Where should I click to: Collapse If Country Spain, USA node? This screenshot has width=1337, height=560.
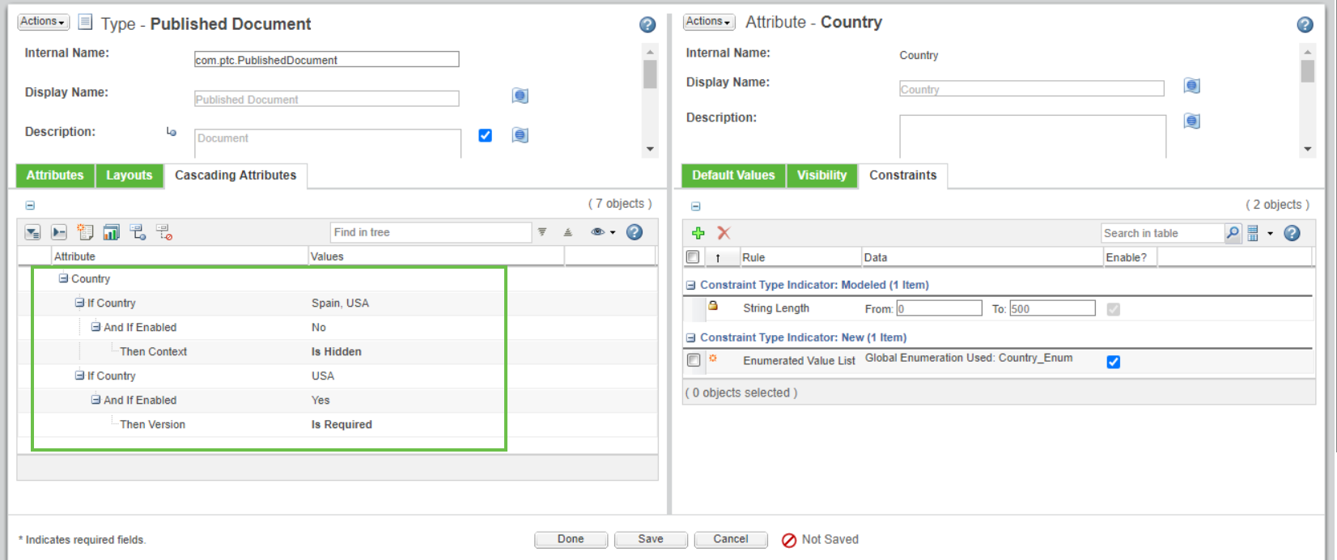79,303
